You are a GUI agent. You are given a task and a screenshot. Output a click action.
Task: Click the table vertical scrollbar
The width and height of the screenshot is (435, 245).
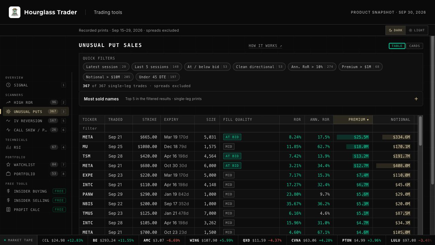click(420, 131)
